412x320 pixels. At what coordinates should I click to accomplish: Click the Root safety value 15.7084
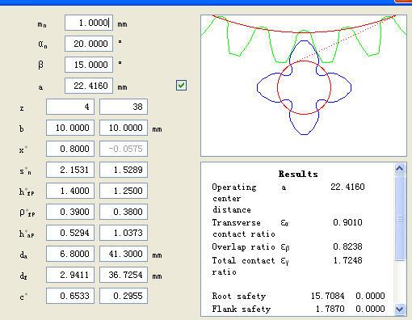327,296
